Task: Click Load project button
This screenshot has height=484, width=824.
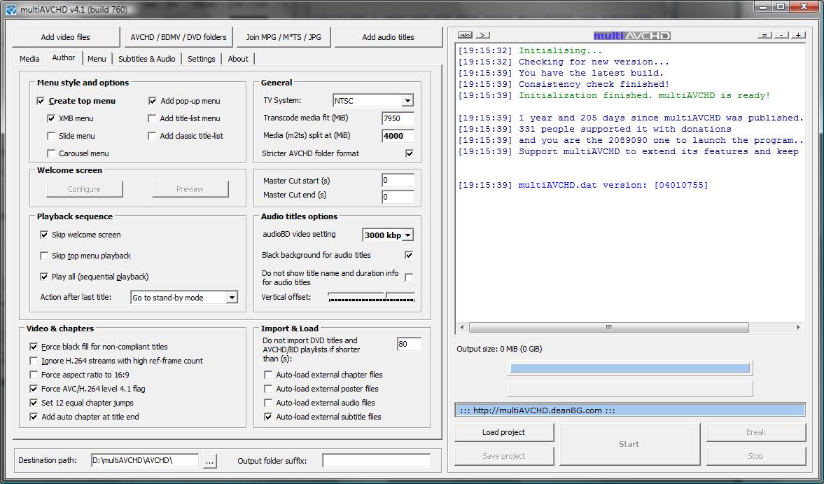Action: tap(504, 432)
